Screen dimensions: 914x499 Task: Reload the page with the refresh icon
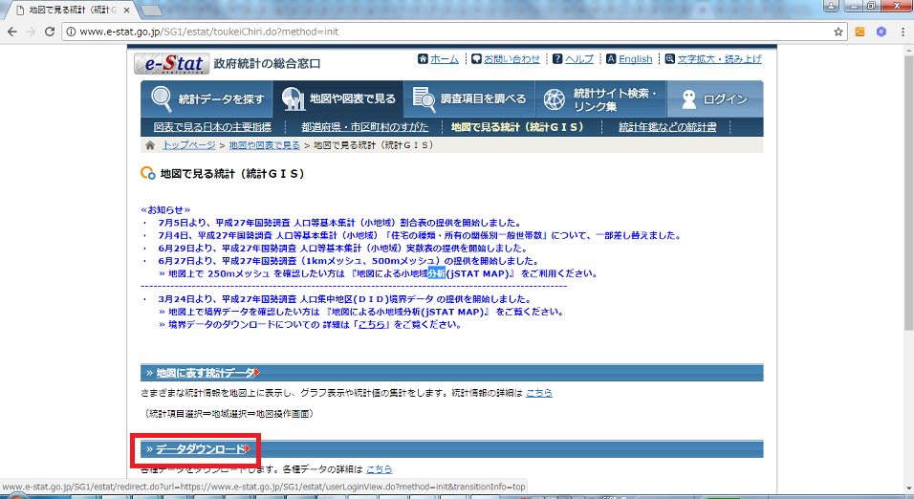pyautogui.click(x=53, y=32)
